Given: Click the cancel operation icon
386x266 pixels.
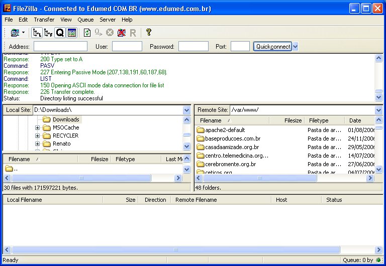Looking at the screenshot, I should click(x=110, y=33).
